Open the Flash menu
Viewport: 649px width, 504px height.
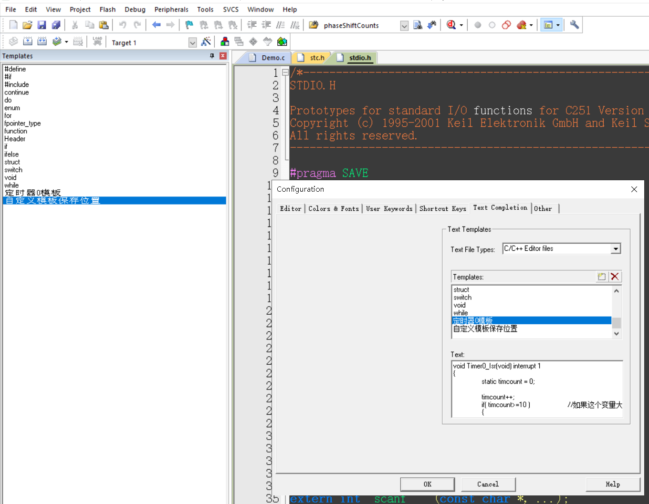[107, 9]
